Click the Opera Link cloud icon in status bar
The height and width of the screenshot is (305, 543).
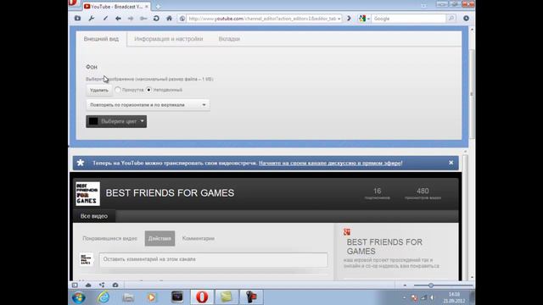88,285
